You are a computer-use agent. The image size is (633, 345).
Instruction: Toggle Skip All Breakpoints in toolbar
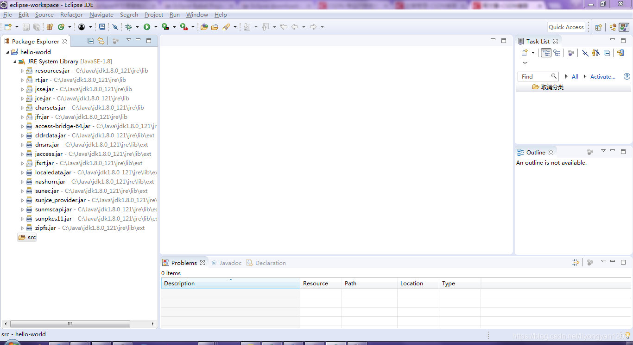click(115, 27)
